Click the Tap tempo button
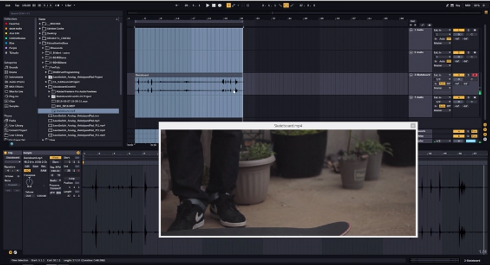490x265 pixels. click(17, 6)
